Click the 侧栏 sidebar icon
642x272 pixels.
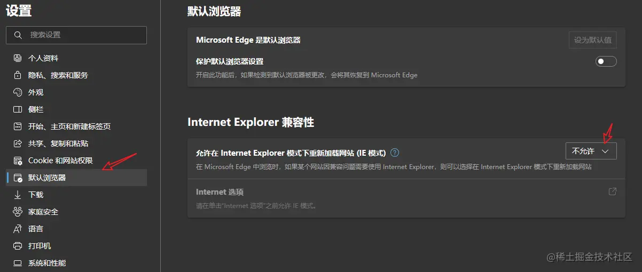18,109
